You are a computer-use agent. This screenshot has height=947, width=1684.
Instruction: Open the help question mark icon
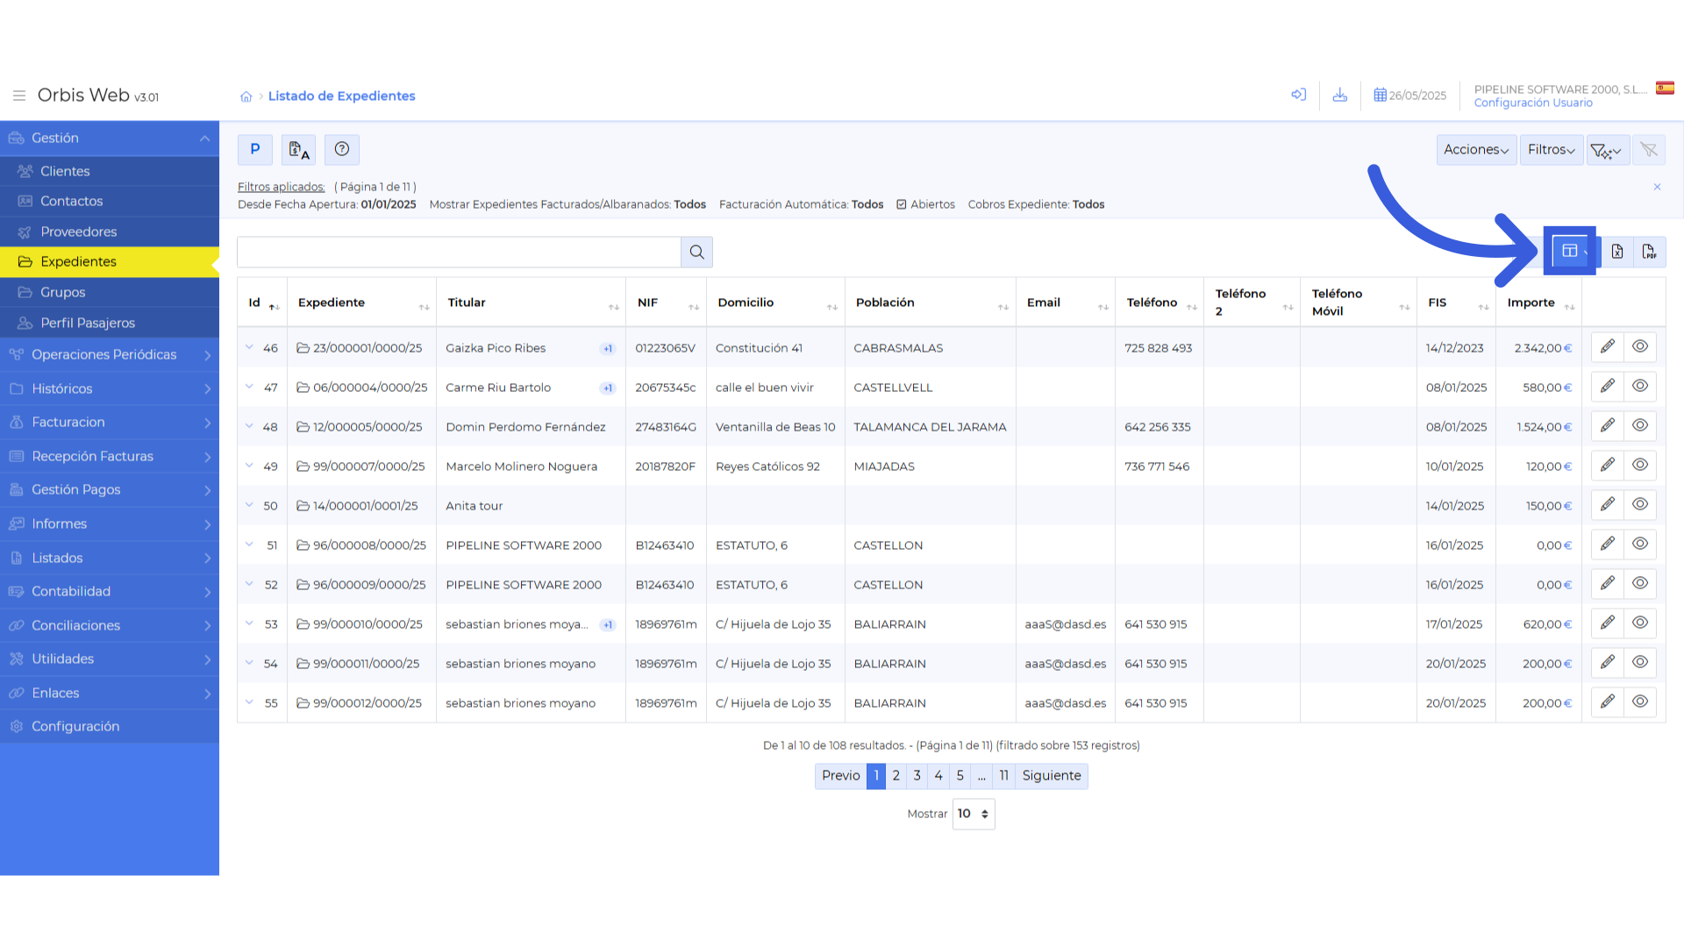pos(342,149)
